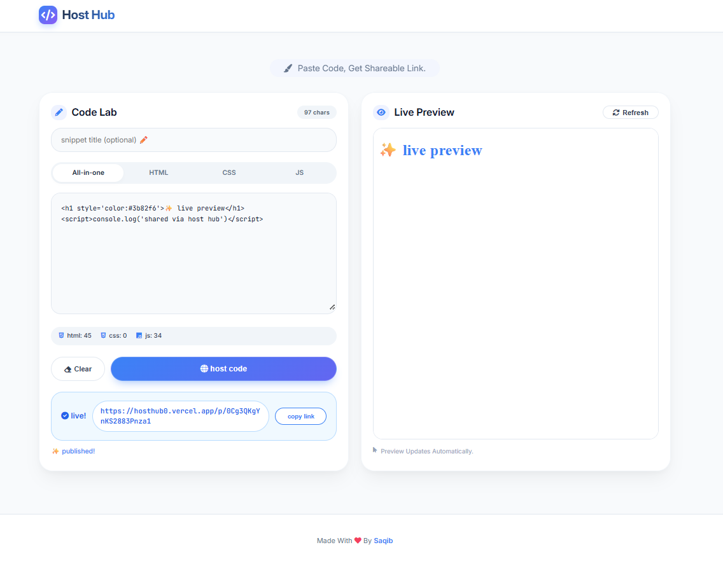723x566 pixels.
Task: Switch to the JS tab
Action: click(x=300, y=173)
